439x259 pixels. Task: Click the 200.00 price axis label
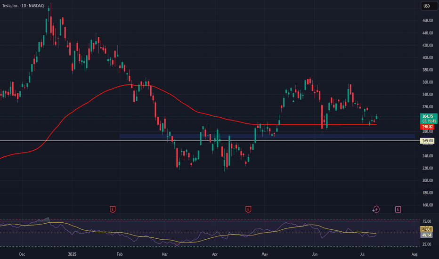click(428, 180)
